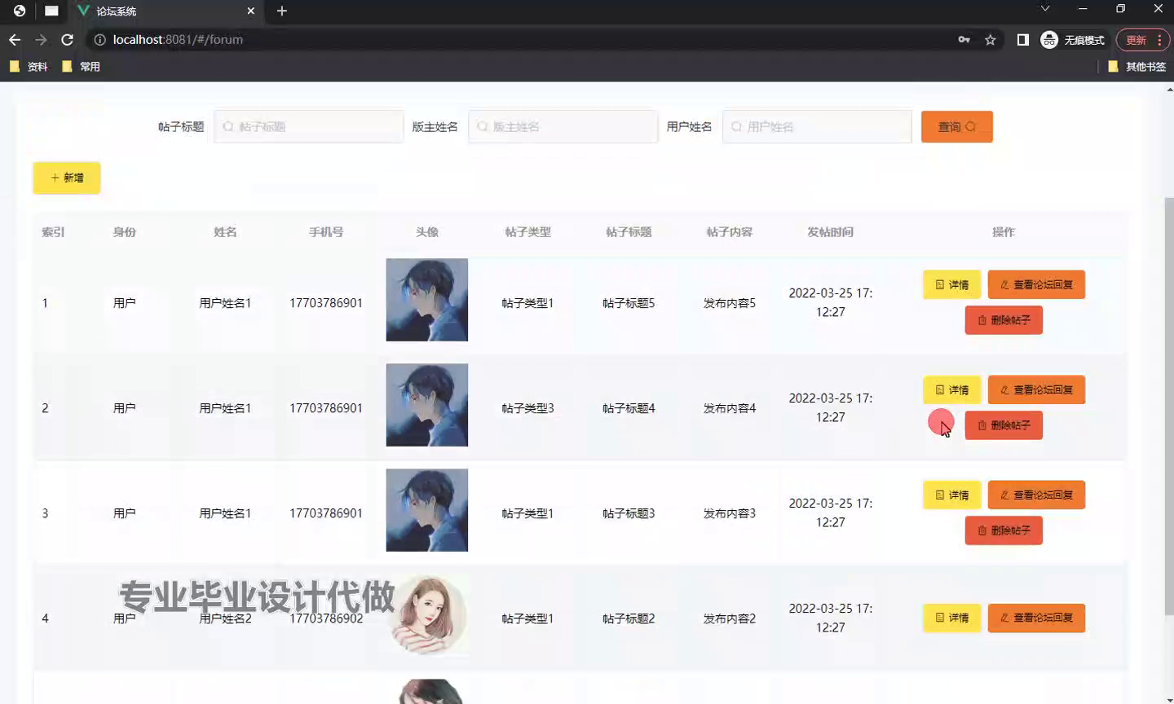The image size is (1174, 704).
Task: Click the 帖子标题 column header
Action: click(629, 232)
